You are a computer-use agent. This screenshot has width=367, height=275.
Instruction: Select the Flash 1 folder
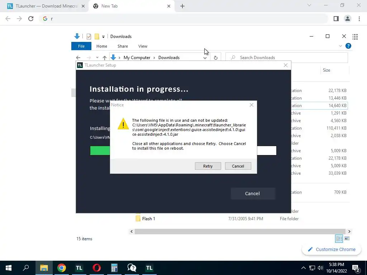pos(148,219)
